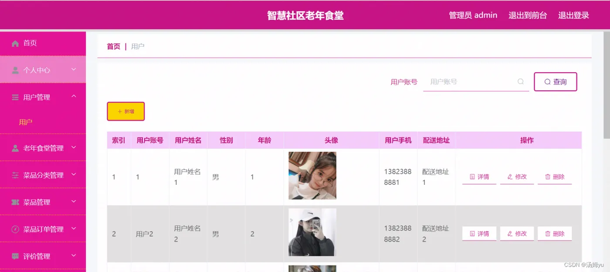Click the chat icon beside 评价管理
The width and height of the screenshot is (610, 272).
coord(15,256)
